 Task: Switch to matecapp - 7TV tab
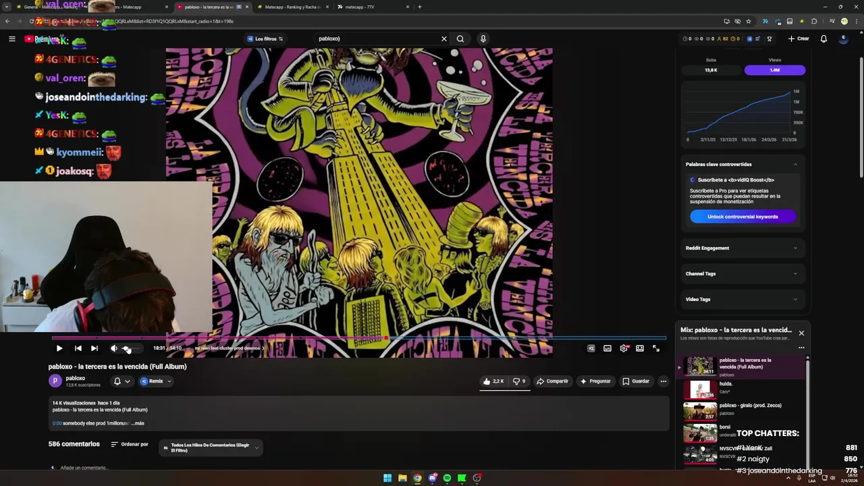tap(373, 7)
